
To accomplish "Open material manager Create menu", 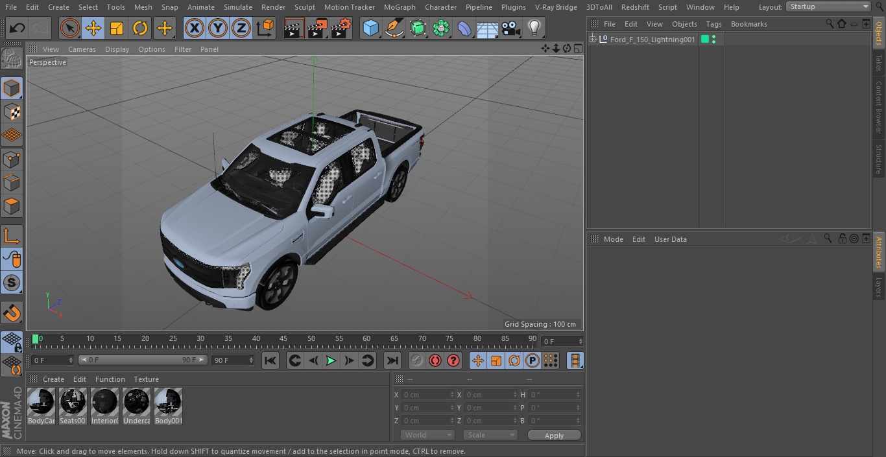I will [53, 379].
